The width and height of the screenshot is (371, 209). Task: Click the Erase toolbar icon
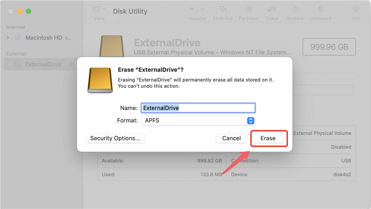pyautogui.click(x=272, y=9)
